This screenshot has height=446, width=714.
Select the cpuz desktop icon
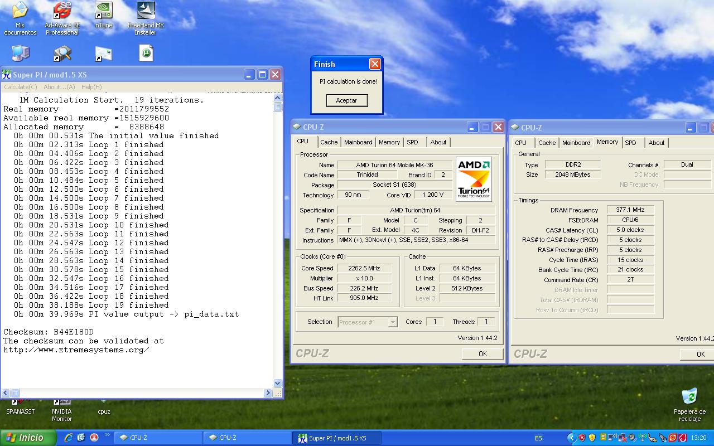click(104, 407)
